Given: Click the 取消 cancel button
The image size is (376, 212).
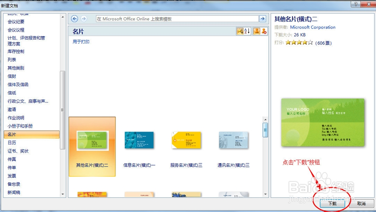Looking at the screenshot, I should [361, 204].
